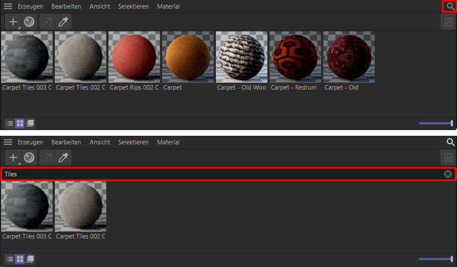457x267 pixels.
Task: Open Material menu in lower panel
Action: (168, 142)
